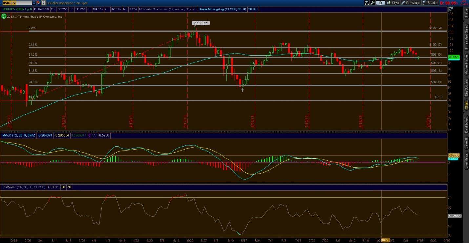
Task: Open the Dashboard side tab
Action: click(x=466, y=125)
